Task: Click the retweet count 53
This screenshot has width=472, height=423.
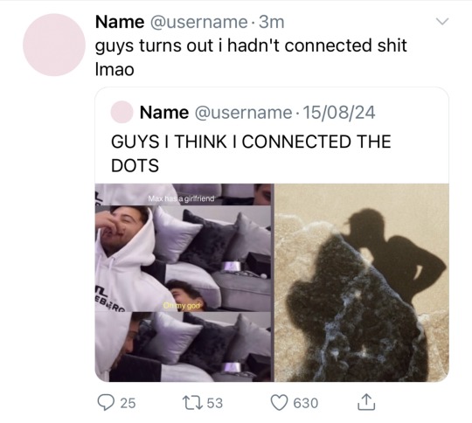Action: coord(215,403)
